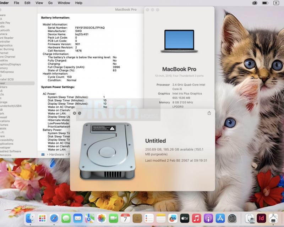284x227 pixels.
Task: Click the Battery Information heading
Action: 55,18
